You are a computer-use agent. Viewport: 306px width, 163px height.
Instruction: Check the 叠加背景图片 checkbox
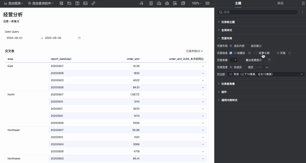point(243,60)
